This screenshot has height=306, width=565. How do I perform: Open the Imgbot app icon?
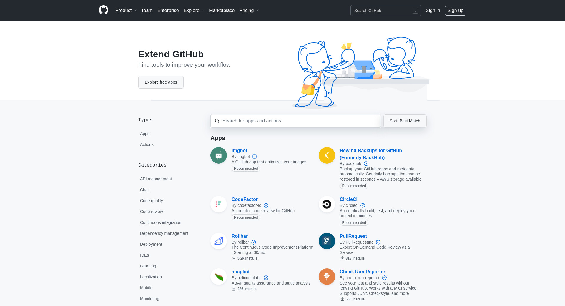coord(219,155)
